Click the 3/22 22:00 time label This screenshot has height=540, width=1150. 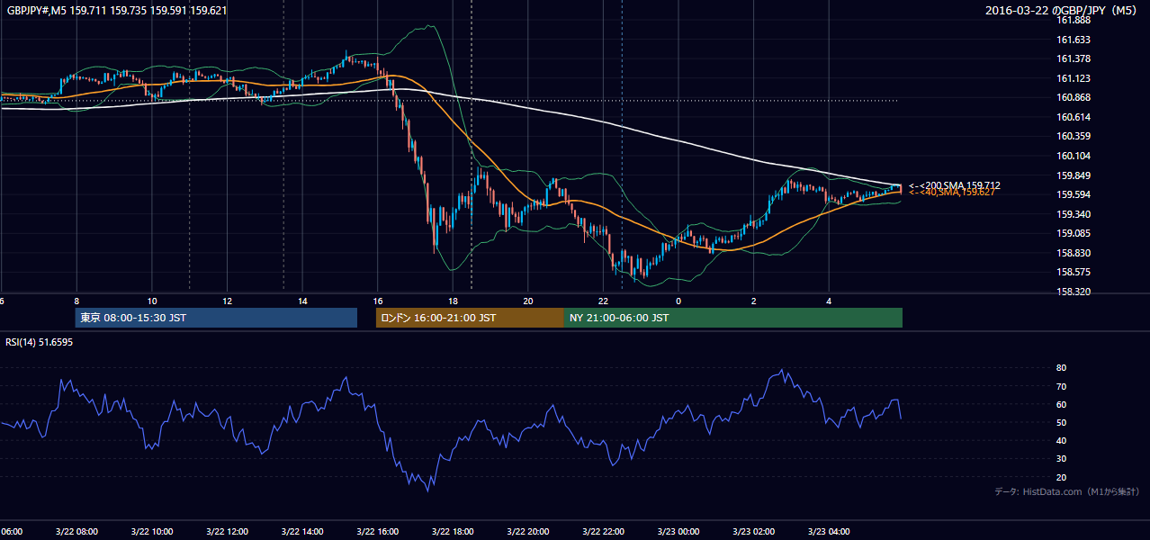pos(603,532)
